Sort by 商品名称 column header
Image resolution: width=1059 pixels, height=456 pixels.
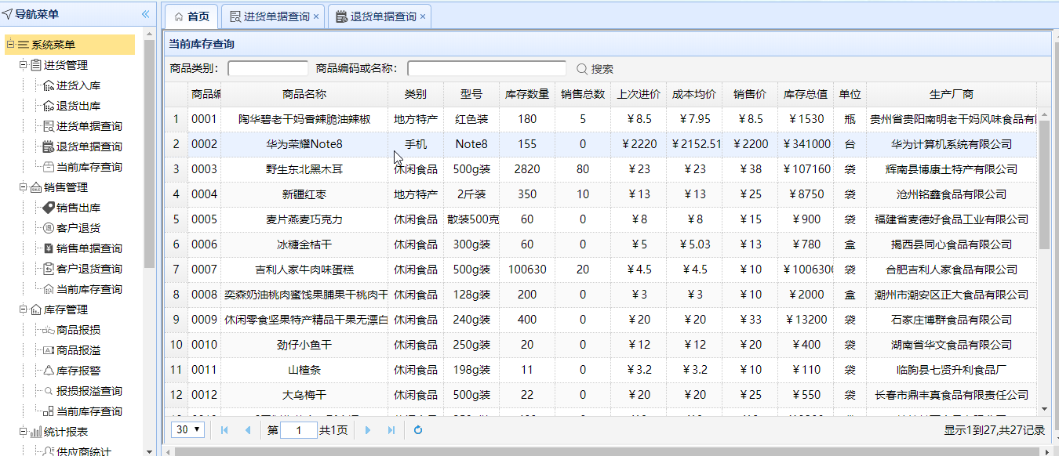pos(304,94)
